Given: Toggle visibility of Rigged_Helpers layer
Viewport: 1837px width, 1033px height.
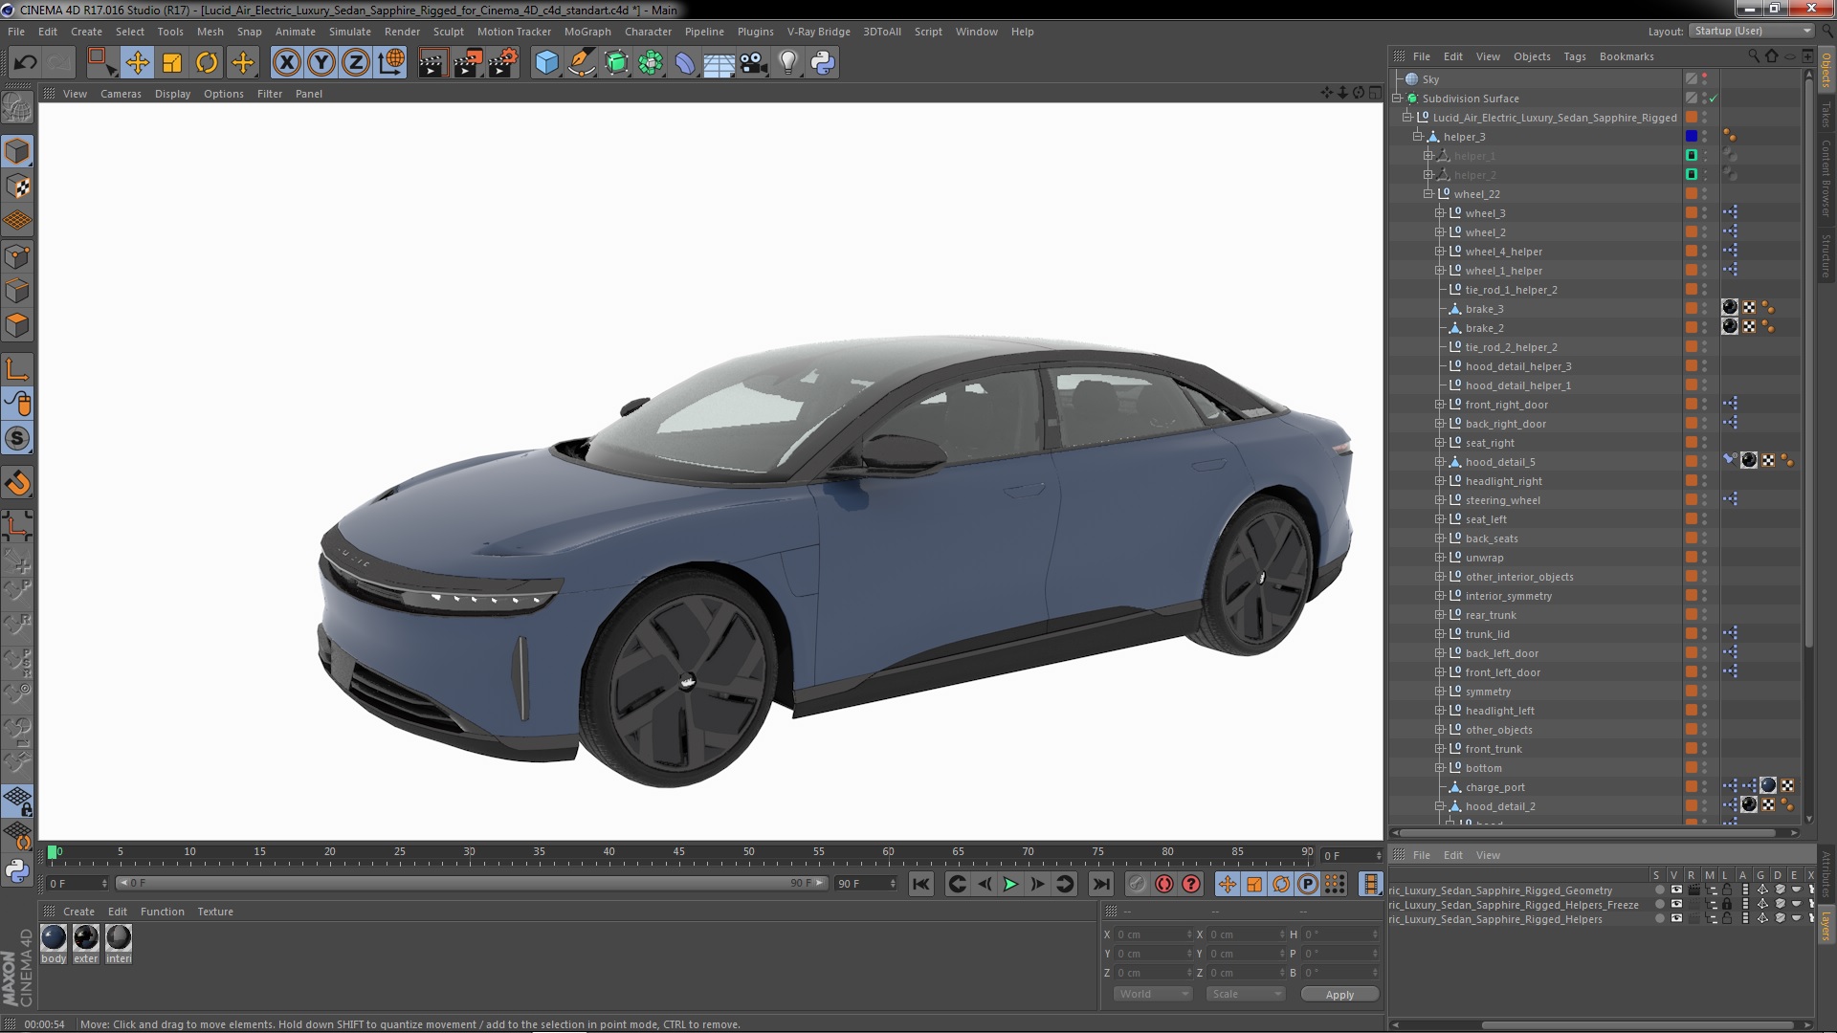Looking at the screenshot, I should [1675, 919].
